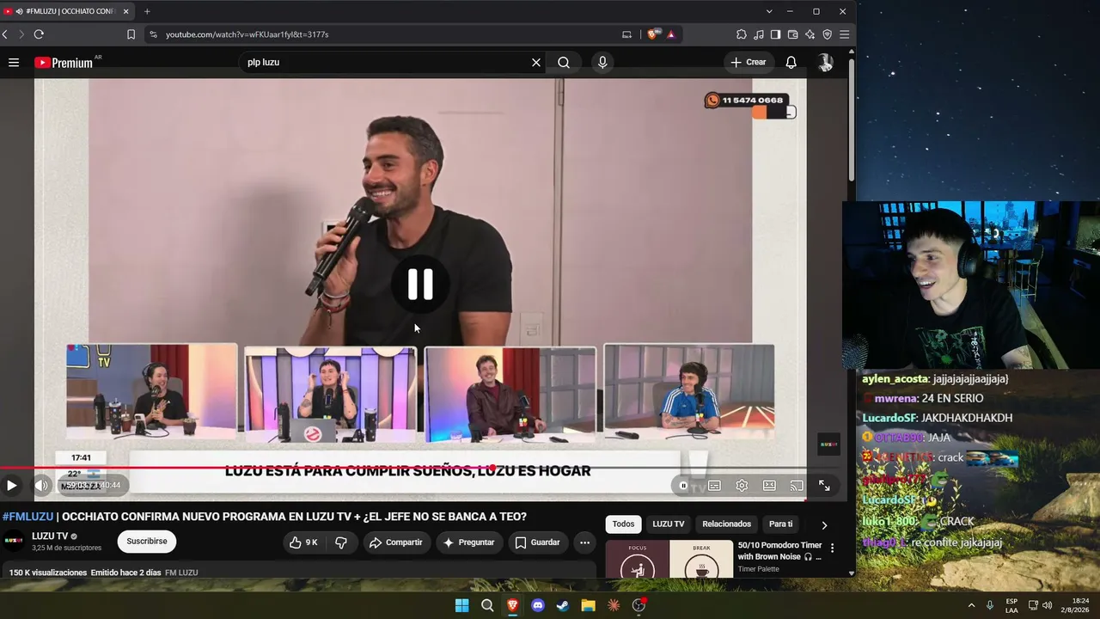Click the Crear button
The image size is (1100, 619).
tap(748, 62)
